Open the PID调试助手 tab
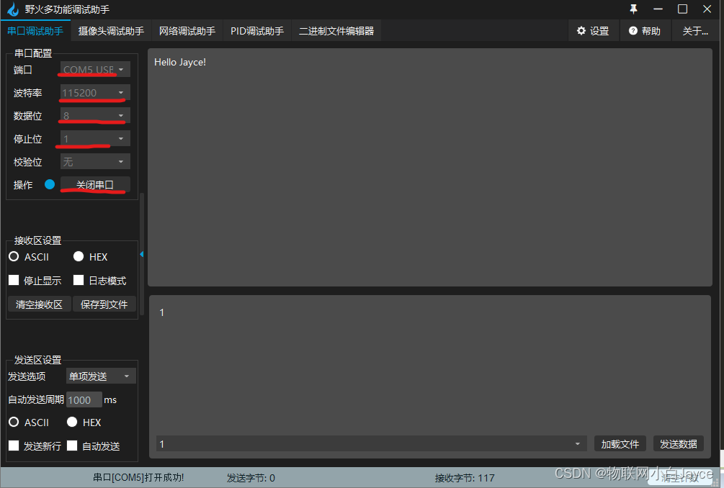 (257, 31)
